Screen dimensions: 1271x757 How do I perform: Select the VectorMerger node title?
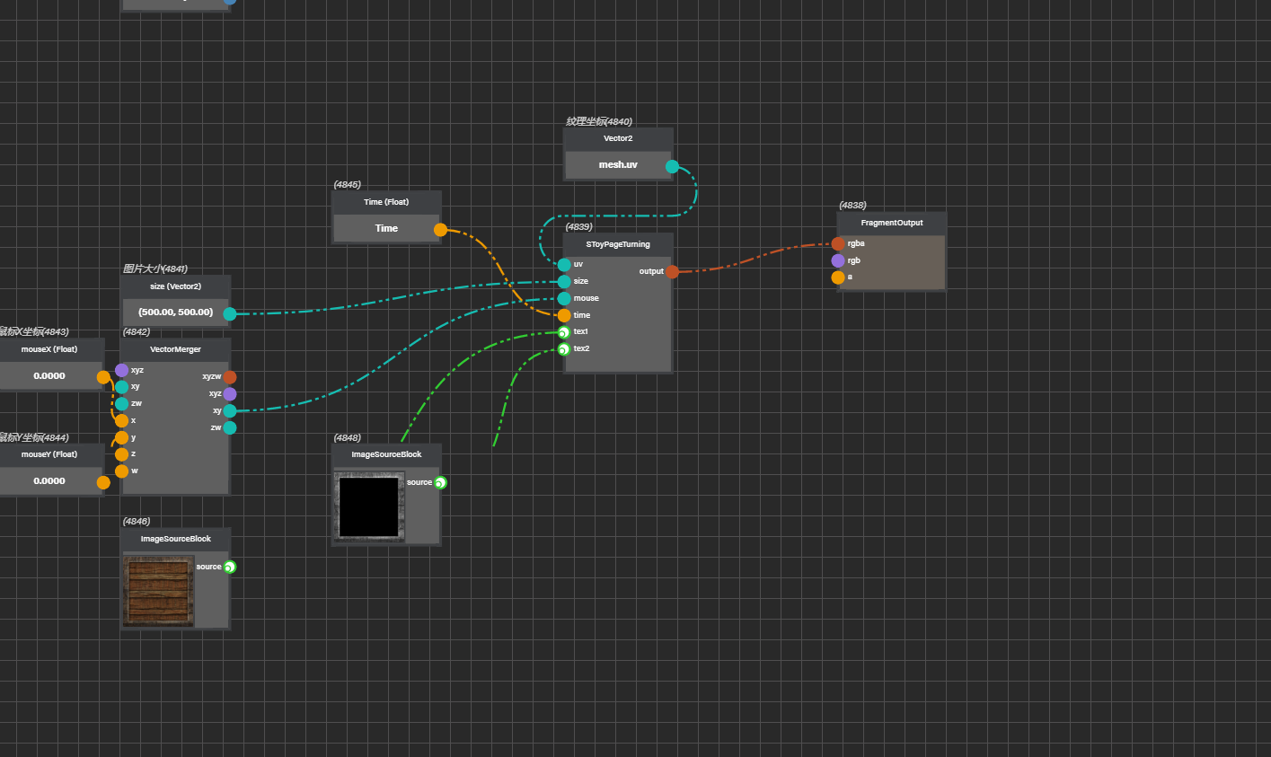(x=175, y=349)
